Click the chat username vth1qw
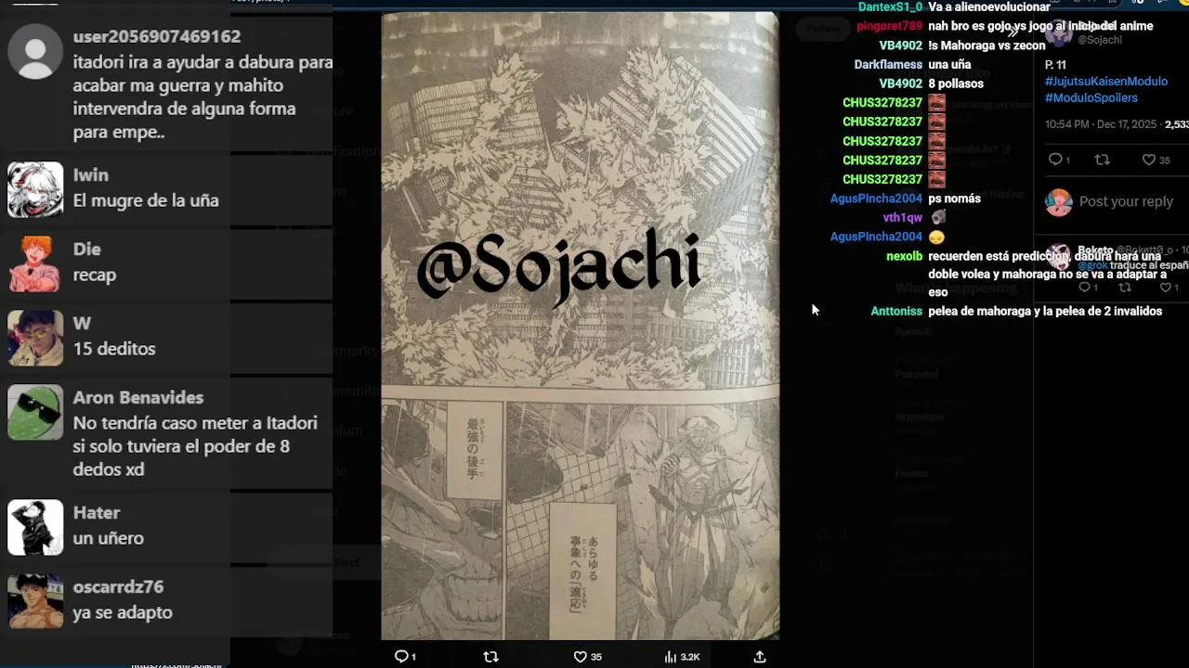This screenshot has width=1189, height=668. tap(902, 217)
